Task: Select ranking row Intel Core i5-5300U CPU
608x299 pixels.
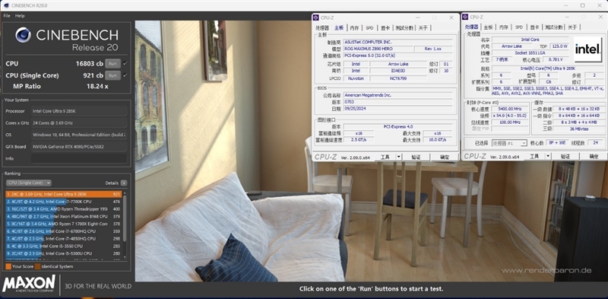Action: [64, 253]
